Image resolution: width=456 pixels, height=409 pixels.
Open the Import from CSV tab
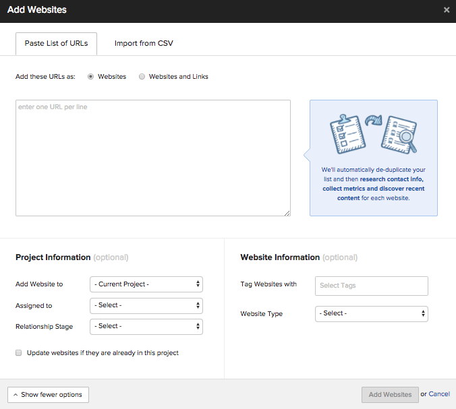[x=144, y=44]
